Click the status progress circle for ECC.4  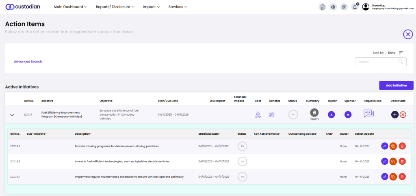pyautogui.click(x=292, y=115)
